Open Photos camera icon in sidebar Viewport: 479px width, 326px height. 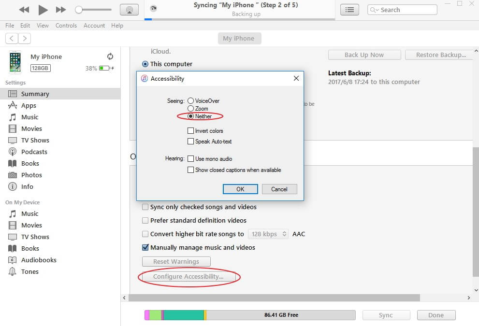point(13,175)
